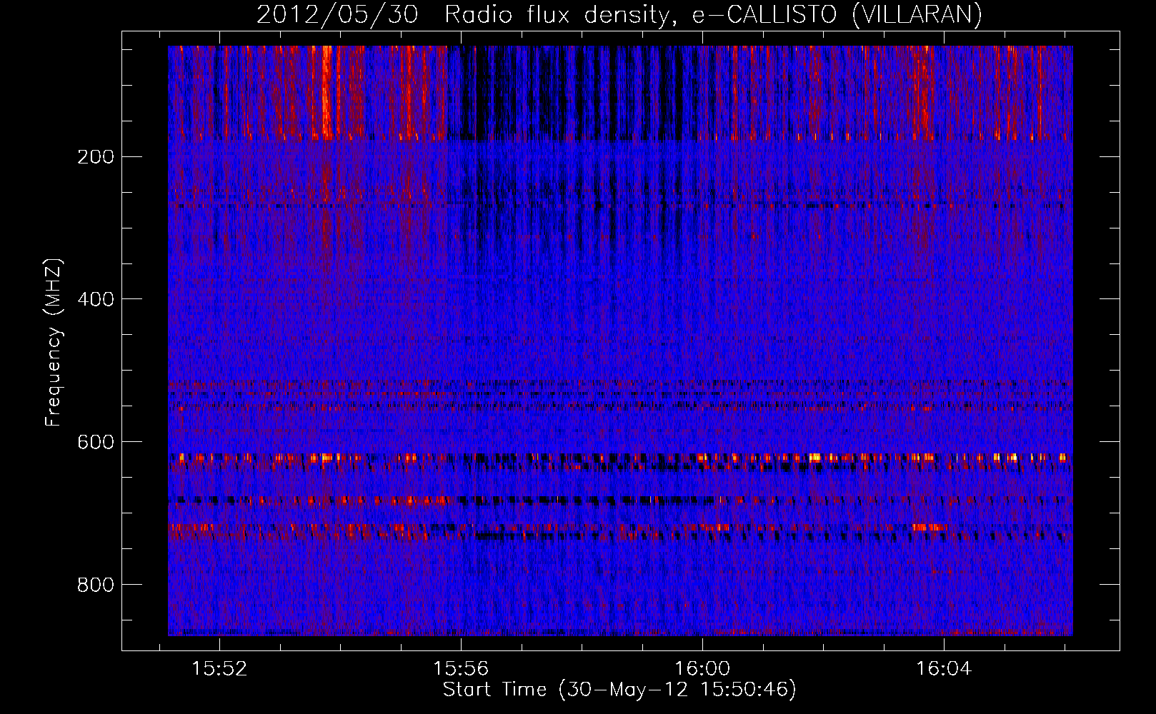Screen dimensions: 1156x714
Task: Click the 800 frequency tick label
Action: tap(96, 585)
